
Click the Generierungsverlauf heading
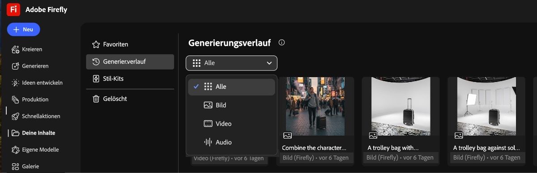(x=230, y=43)
